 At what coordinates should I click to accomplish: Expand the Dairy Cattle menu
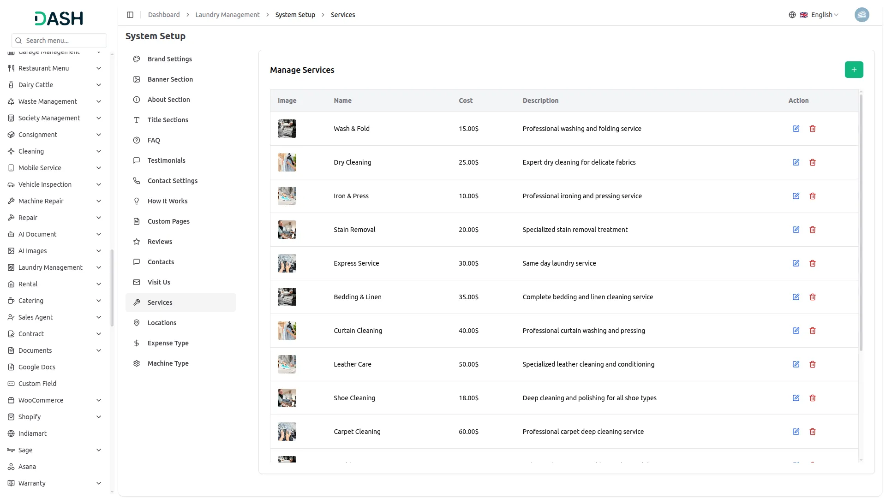pos(55,85)
